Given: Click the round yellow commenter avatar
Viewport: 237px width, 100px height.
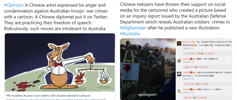Looking at the screenshot, I should [x=179, y=60].
